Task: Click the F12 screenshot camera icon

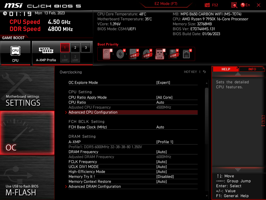Action: (207, 5)
